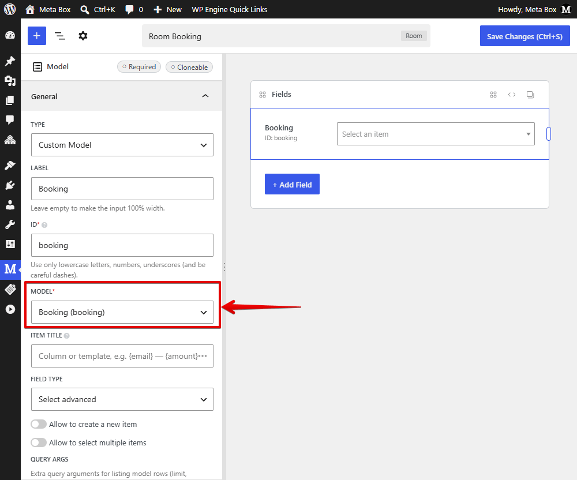Open the Ctrl+K search item
The width and height of the screenshot is (577, 480).
click(x=98, y=9)
